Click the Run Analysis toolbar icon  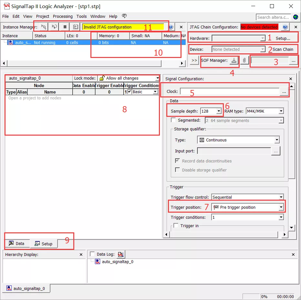tap(44, 27)
